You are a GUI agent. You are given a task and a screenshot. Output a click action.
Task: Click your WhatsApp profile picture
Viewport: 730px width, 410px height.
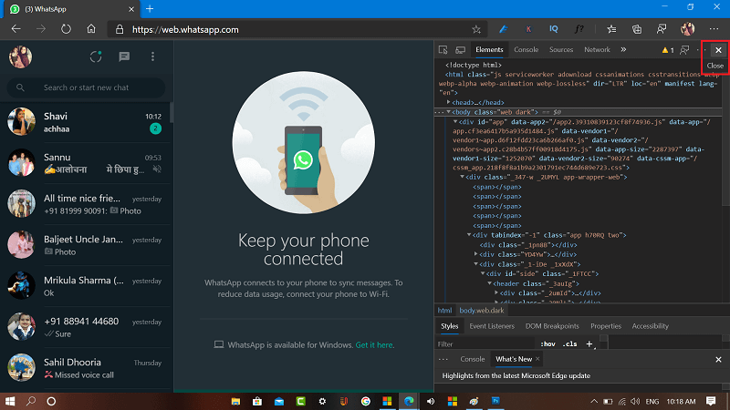tap(20, 56)
